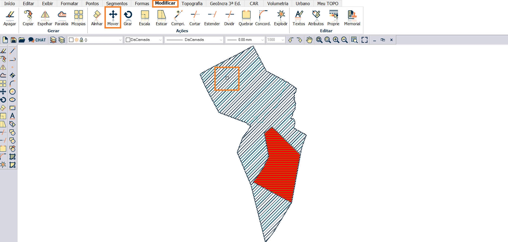Activate the Espelhar mirror tool
The width and height of the screenshot is (508, 242).
[x=45, y=18]
